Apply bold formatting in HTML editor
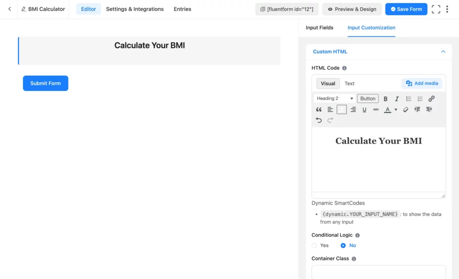Screen dimensions: 459x279 pyautogui.click(x=385, y=99)
